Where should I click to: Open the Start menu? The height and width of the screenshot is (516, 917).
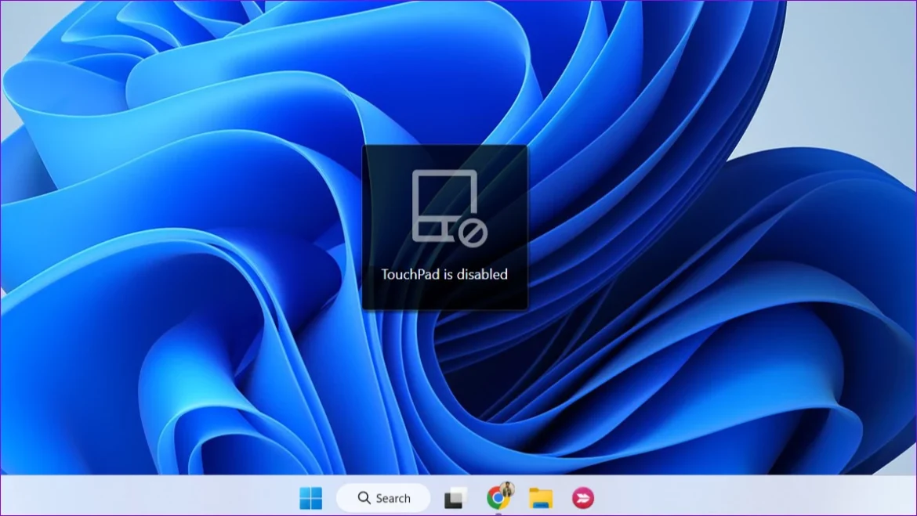[312, 498]
